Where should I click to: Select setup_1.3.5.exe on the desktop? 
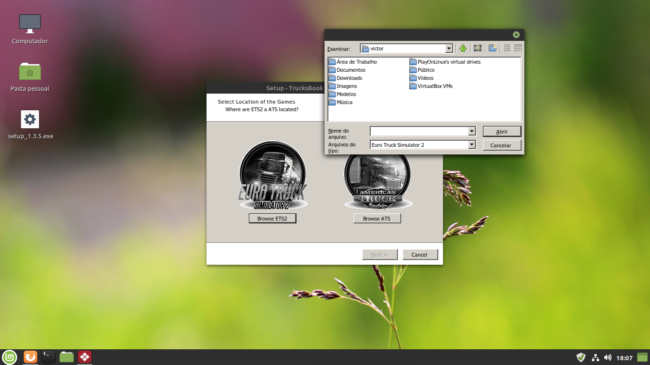(x=30, y=125)
